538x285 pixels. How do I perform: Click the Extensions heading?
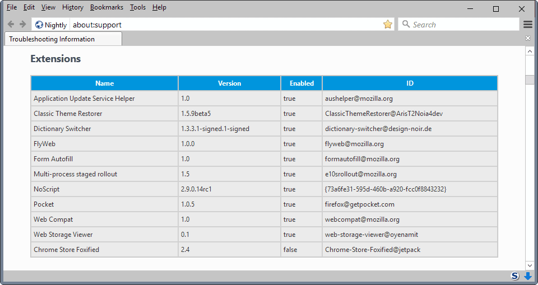(55, 59)
